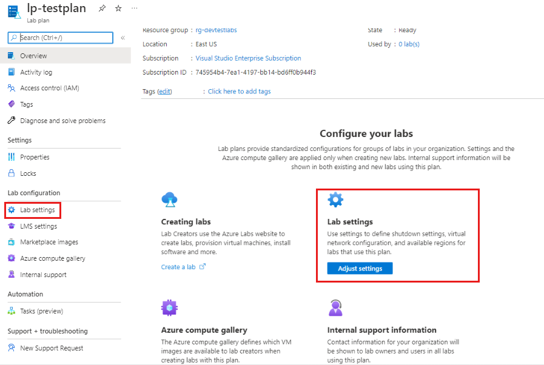Open Marketplace images

click(x=49, y=242)
